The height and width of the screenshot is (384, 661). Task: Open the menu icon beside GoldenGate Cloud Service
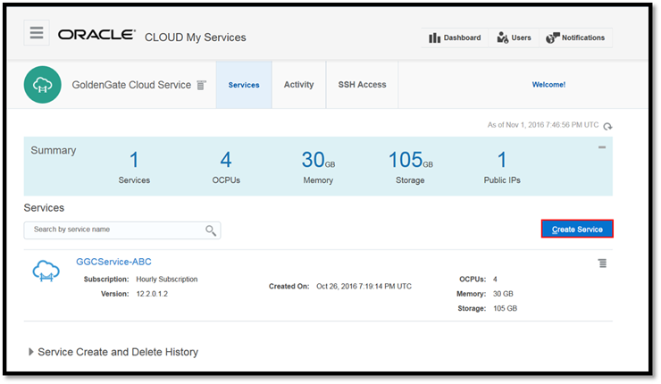[202, 86]
